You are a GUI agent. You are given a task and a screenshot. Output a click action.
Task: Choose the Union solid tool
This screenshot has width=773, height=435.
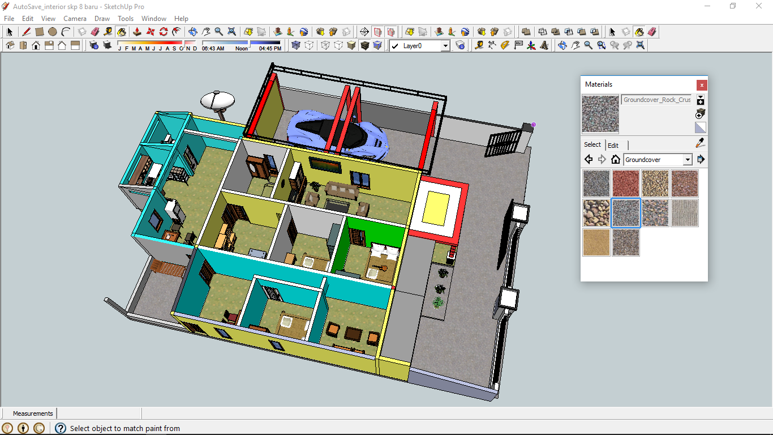pos(555,32)
